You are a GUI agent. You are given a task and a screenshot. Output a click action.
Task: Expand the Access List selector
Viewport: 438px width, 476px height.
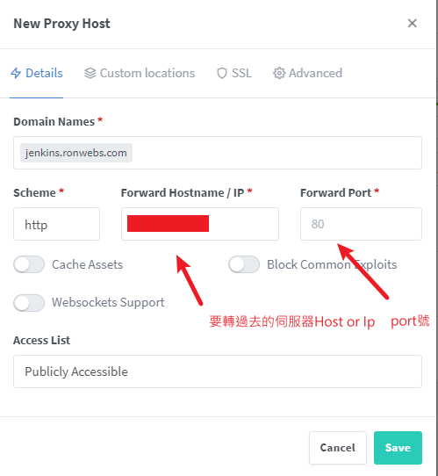(218, 371)
